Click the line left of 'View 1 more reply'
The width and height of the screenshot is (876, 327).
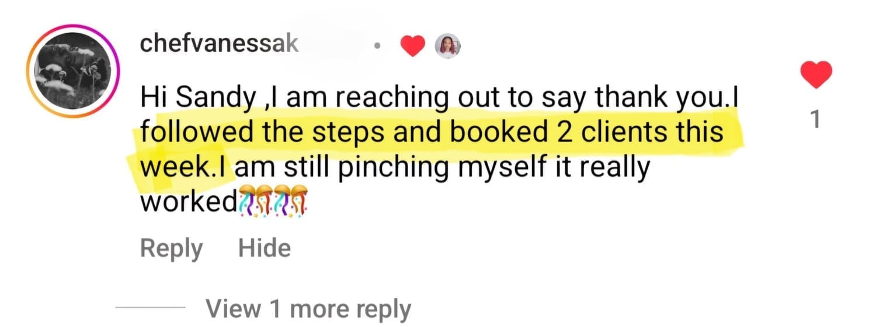(x=150, y=308)
